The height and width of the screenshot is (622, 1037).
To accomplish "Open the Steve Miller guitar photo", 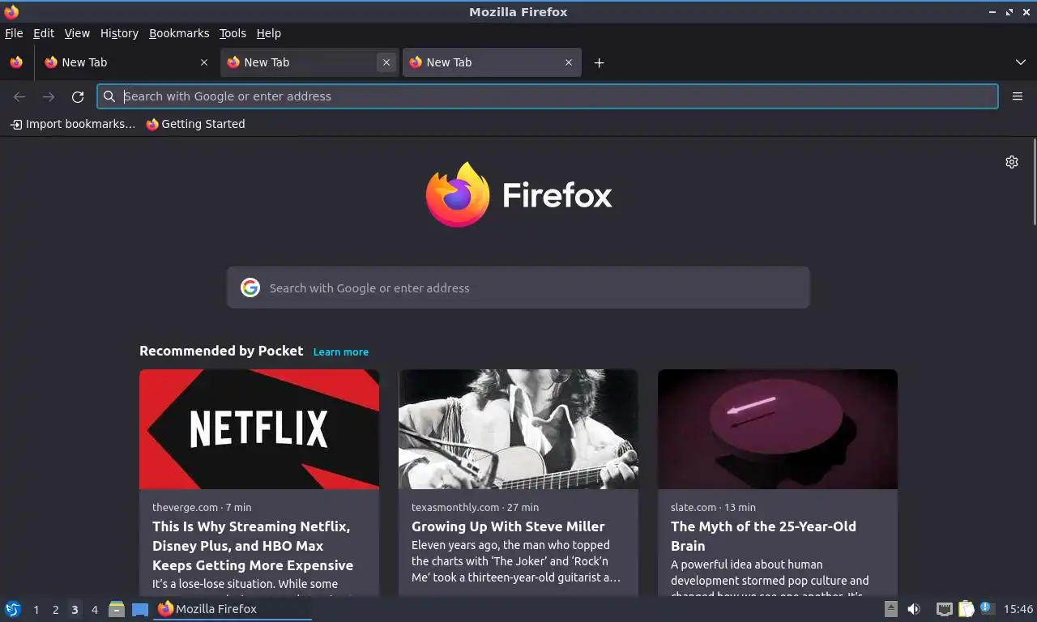I will click(518, 429).
